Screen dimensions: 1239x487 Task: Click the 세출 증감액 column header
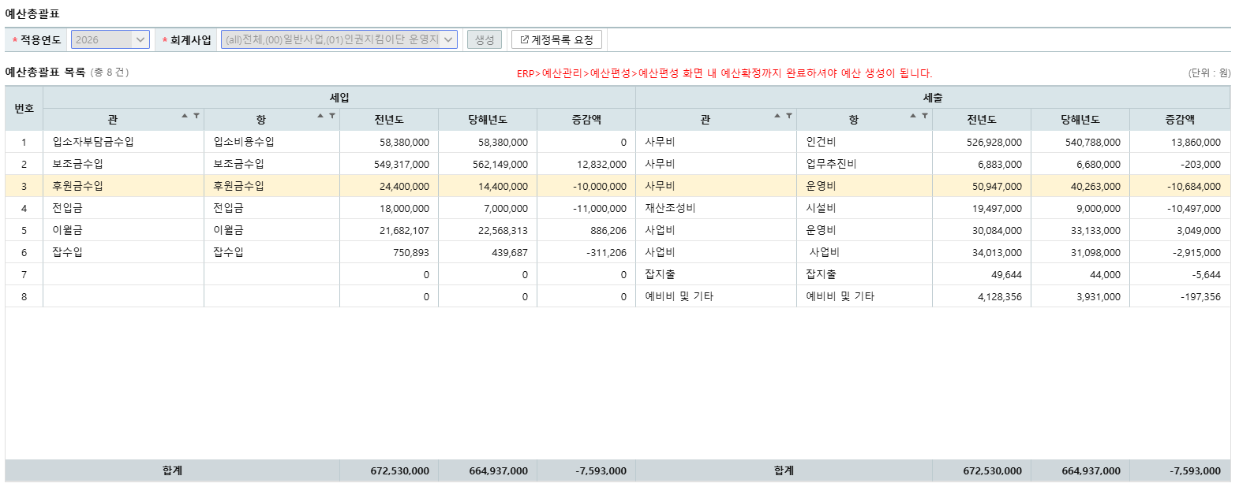(x=1179, y=120)
